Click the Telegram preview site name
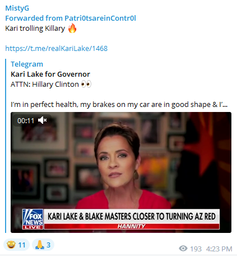 (x=27, y=64)
